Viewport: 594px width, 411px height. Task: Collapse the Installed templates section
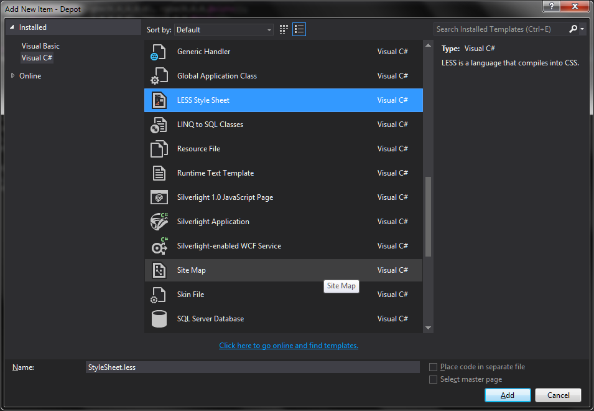tap(12, 27)
